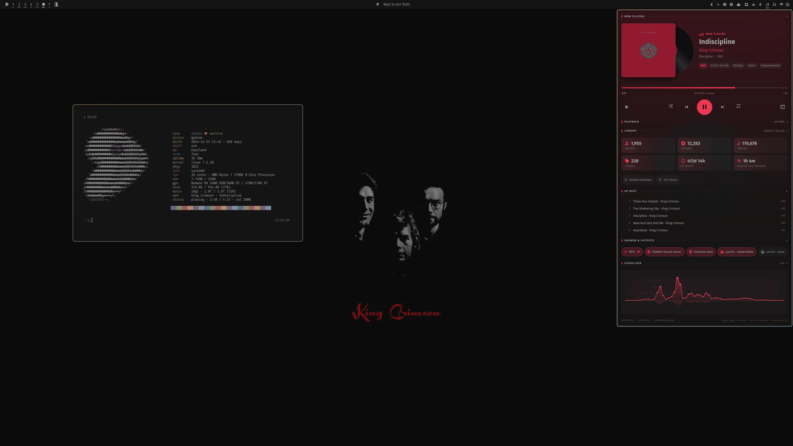Play The Sheltering Sky from Up Next
The height and width of the screenshot is (446, 793).
tap(705, 209)
